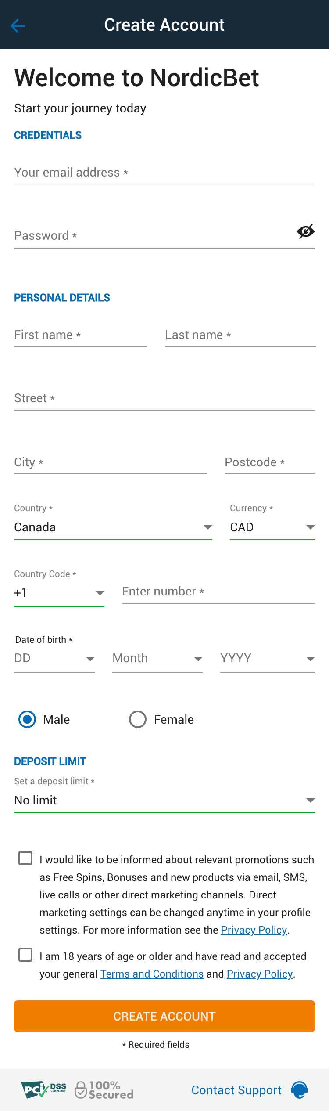Click the PCI DSS compliance badge

click(43, 1089)
